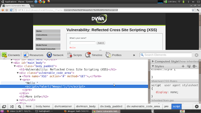
Task: Go to Home in DVWA menu
Action: pyautogui.click(x=48, y=31)
